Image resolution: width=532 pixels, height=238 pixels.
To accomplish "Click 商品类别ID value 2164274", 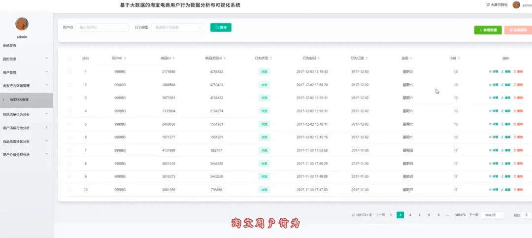I will [216, 111].
